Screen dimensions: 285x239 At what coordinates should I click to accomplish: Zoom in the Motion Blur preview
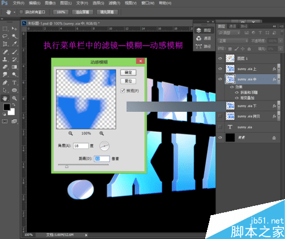tap(101, 133)
